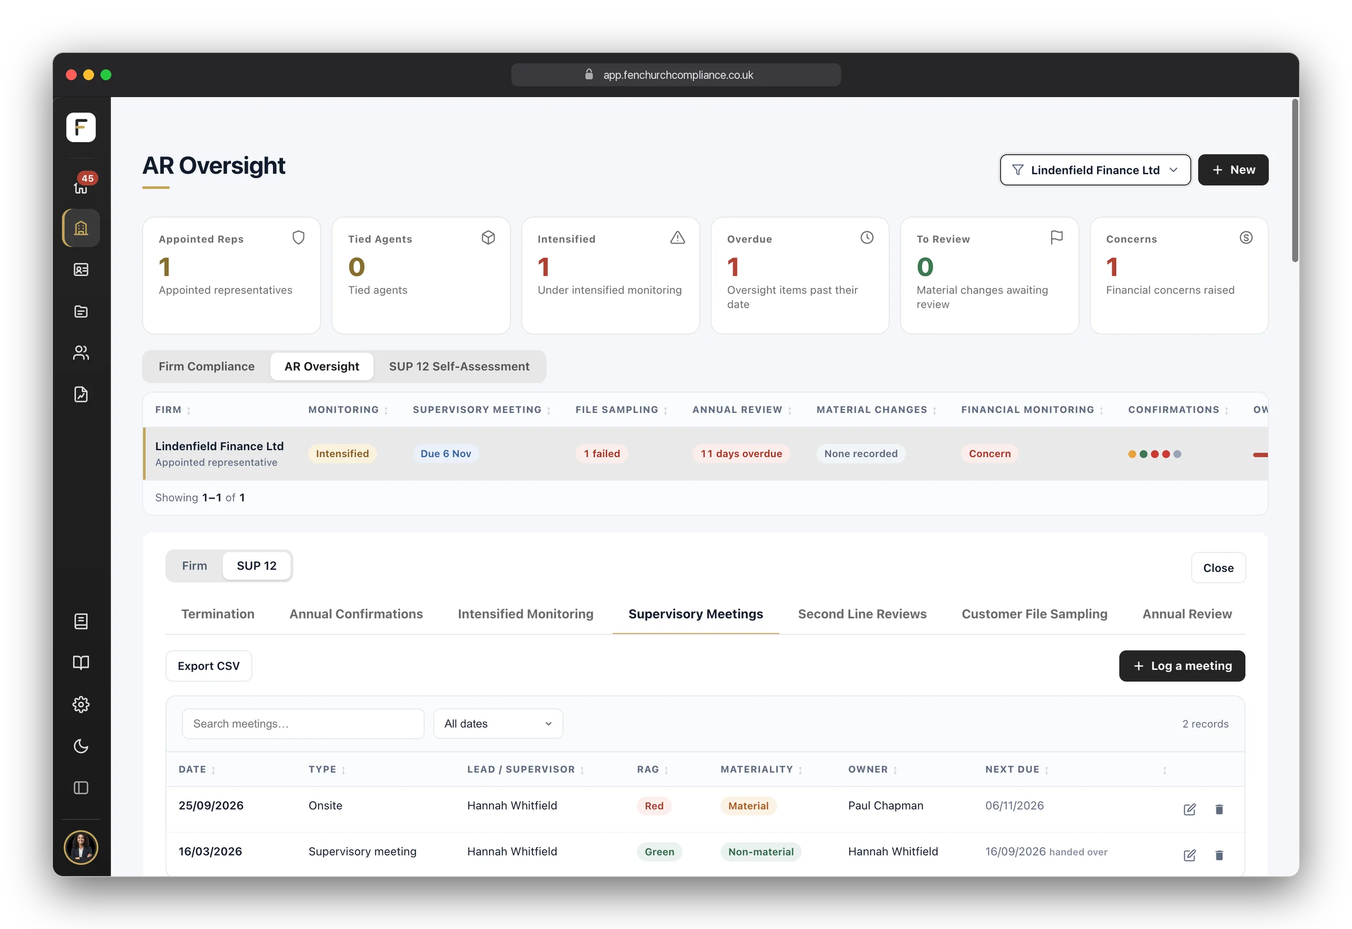Edit the 16/03/2026 Supervisory meeting row
The width and height of the screenshot is (1352, 929).
[1189, 855]
